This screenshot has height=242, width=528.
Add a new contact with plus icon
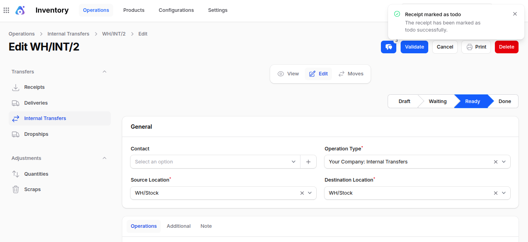[308, 162]
